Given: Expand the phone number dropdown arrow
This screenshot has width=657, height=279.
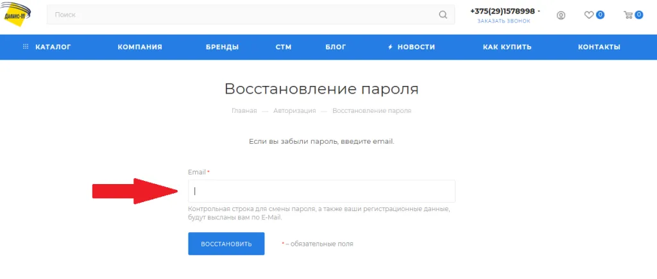Looking at the screenshot, I should click(539, 12).
